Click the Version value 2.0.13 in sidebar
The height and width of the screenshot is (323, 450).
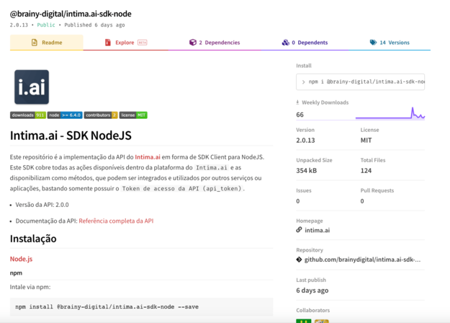(x=305, y=141)
